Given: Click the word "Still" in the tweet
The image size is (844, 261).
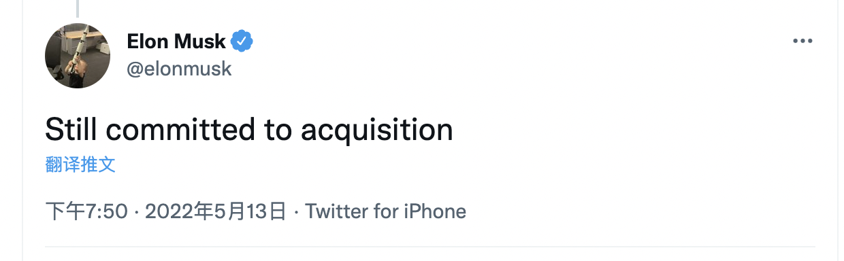Looking at the screenshot, I should [x=72, y=128].
